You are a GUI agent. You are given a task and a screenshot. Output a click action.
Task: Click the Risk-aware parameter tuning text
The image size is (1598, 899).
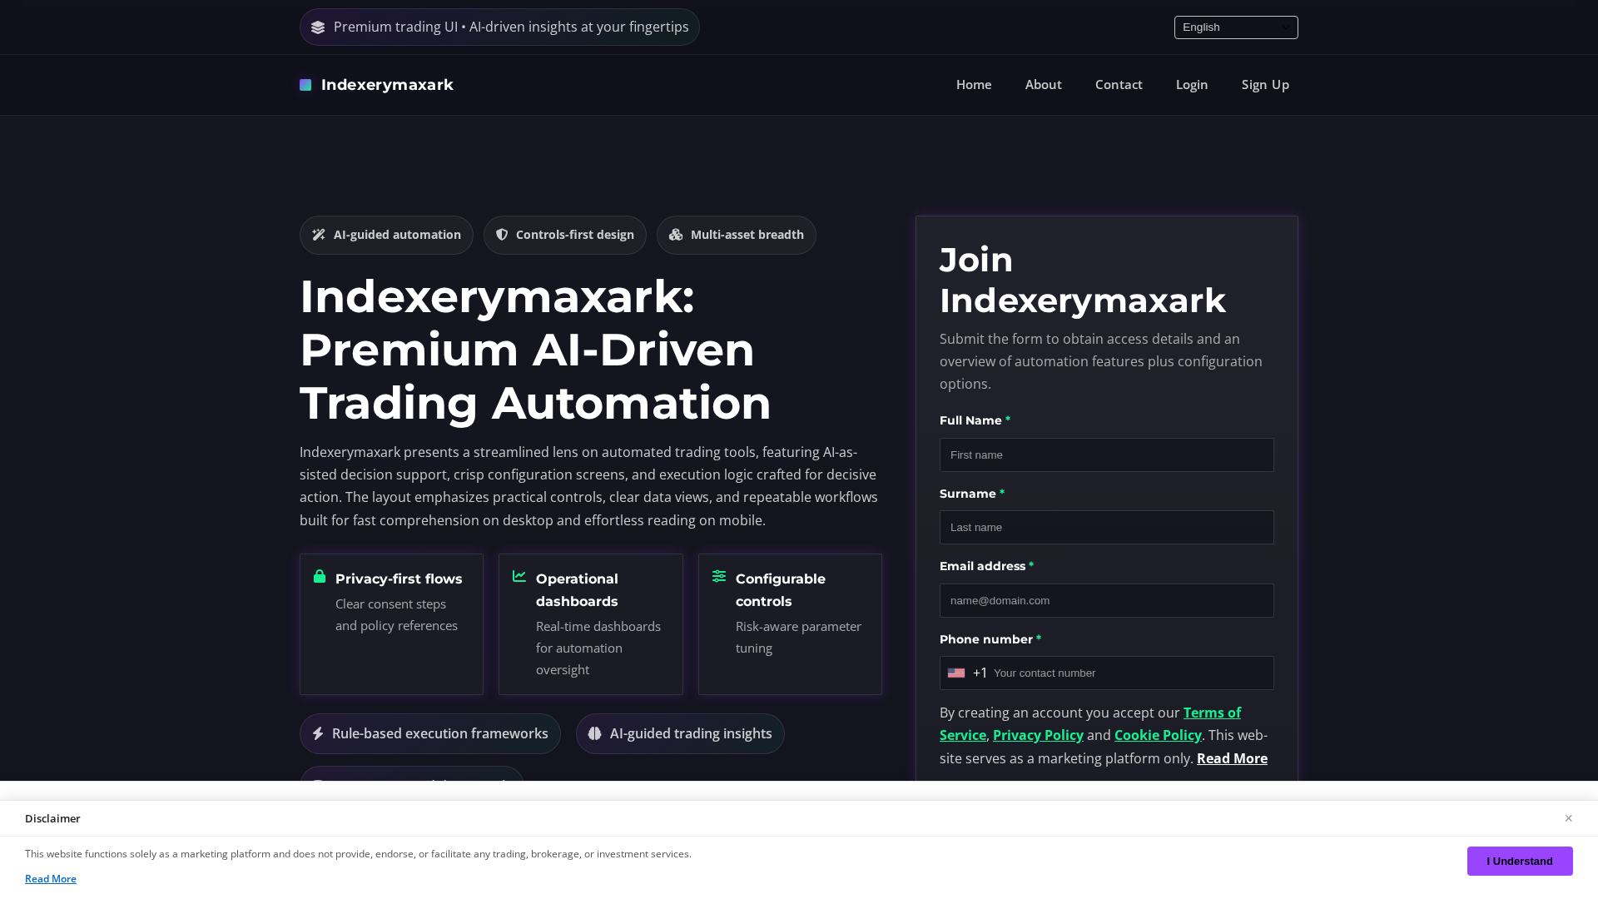798,637
